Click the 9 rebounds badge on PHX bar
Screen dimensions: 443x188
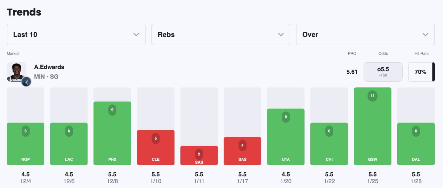coord(112,110)
